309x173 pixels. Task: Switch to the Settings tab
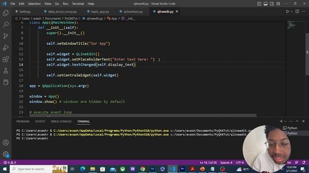point(23,12)
